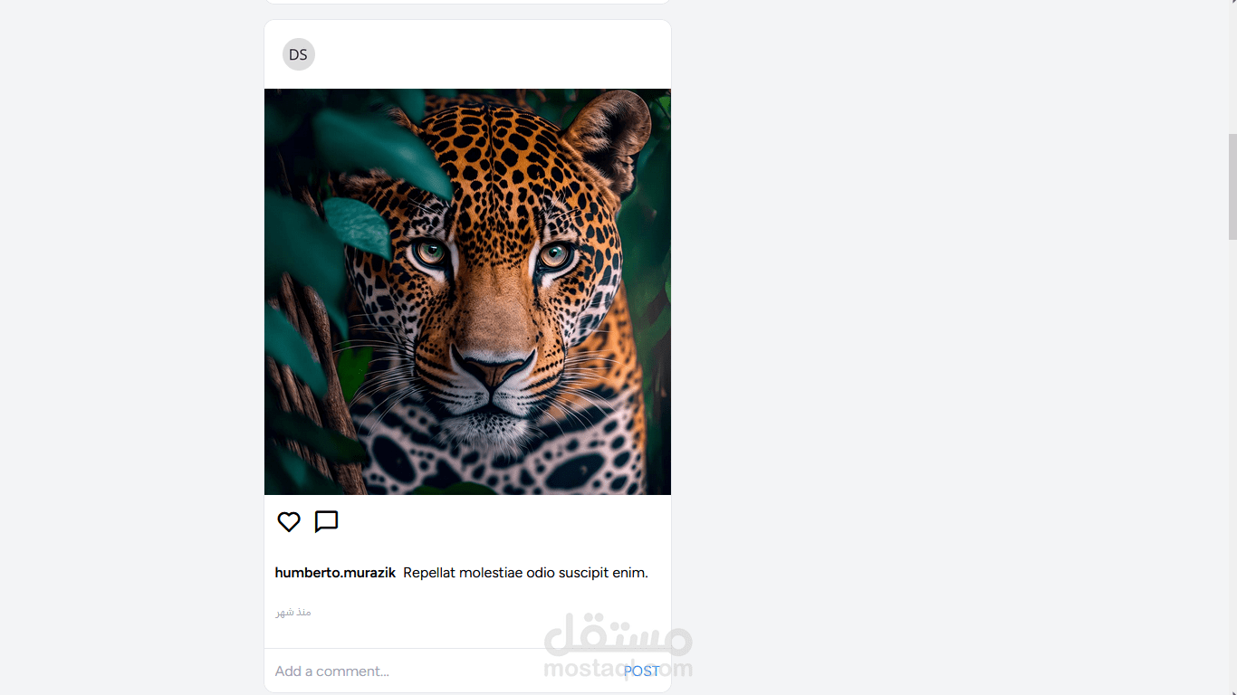Open comments via the speech bubble icon

pyautogui.click(x=326, y=522)
